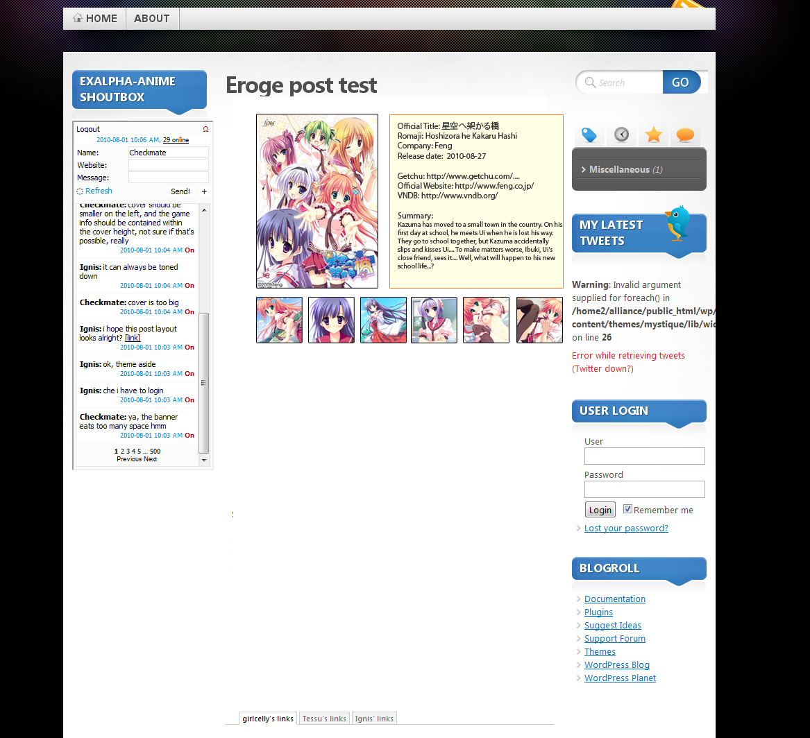Click shoutbox scrollbar up arrow
This screenshot has width=810, height=738.
click(204, 210)
